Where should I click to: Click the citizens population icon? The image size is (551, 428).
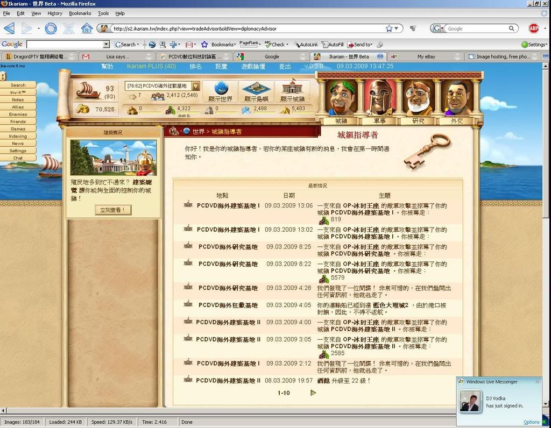coord(158,96)
